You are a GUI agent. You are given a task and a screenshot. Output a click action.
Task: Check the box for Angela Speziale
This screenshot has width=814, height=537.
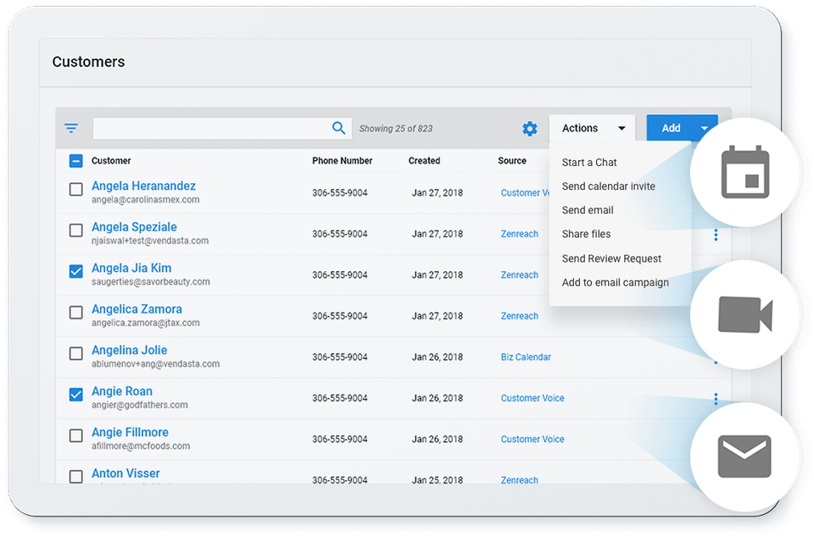click(x=75, y=230)
